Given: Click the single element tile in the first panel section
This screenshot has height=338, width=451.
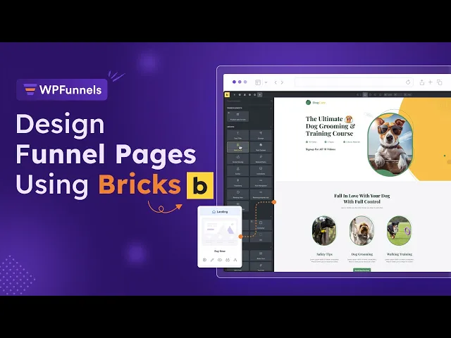Looking at the screenshot, I should pyautogui.click(x=238, y=116).
